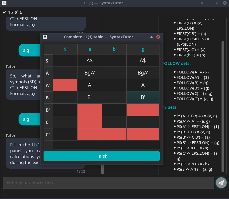Click the keep-above arrow in main window title bar

pyautogui.click(x=202, y=3)
